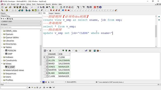Open the Tools menu
Image resolution: width=161 pixels, height=90 pixels.
[x=34, y=4]
